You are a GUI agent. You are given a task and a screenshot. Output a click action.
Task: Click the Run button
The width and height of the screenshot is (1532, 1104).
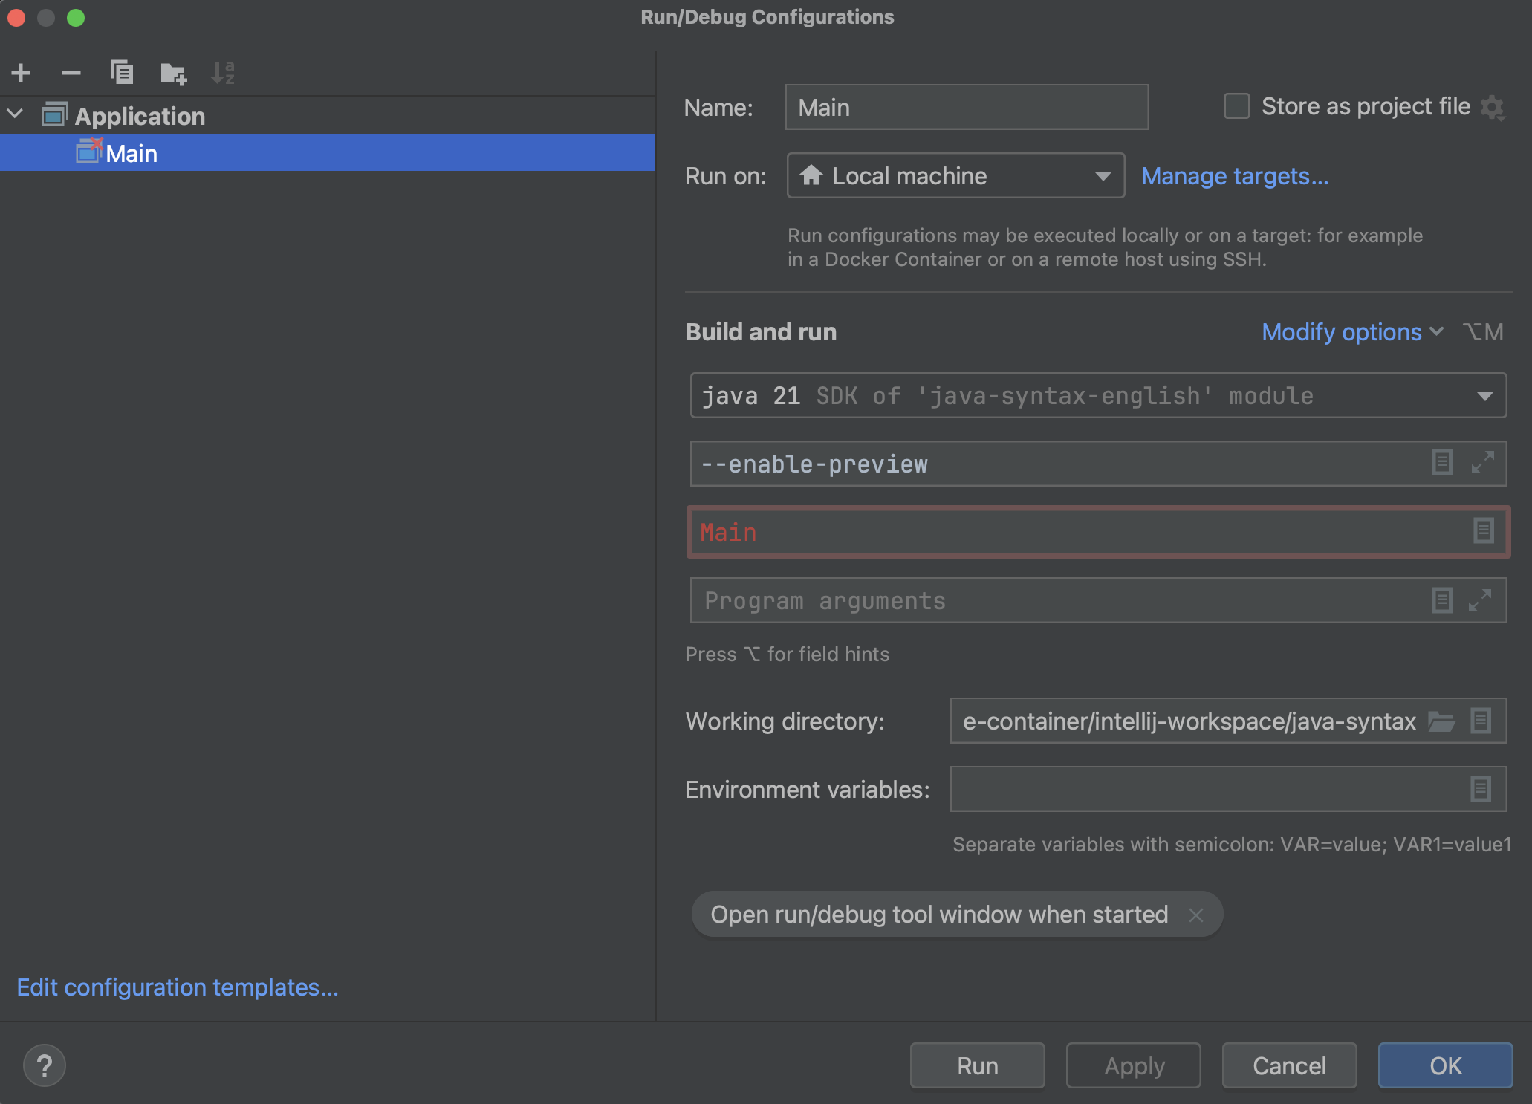click(x=977, y=1065)
